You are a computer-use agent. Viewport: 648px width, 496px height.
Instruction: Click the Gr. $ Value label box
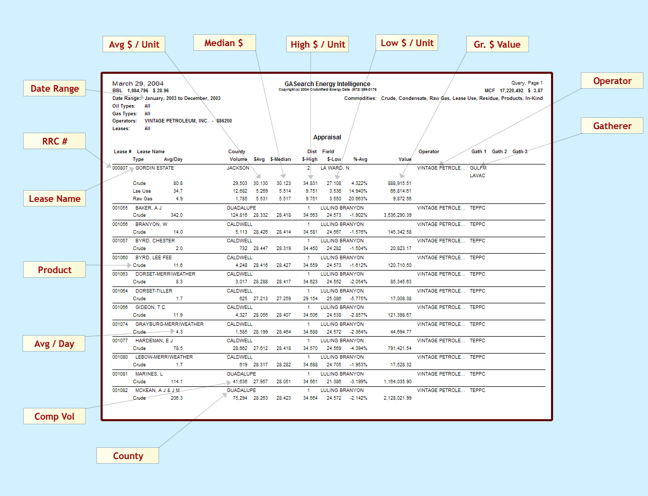[x=497, y=45]
